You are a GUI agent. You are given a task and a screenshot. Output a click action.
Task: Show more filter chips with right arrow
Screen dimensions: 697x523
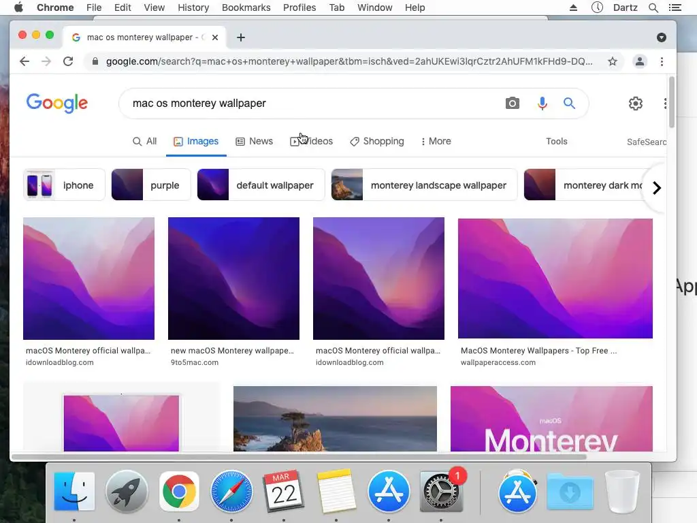(657, 188)
